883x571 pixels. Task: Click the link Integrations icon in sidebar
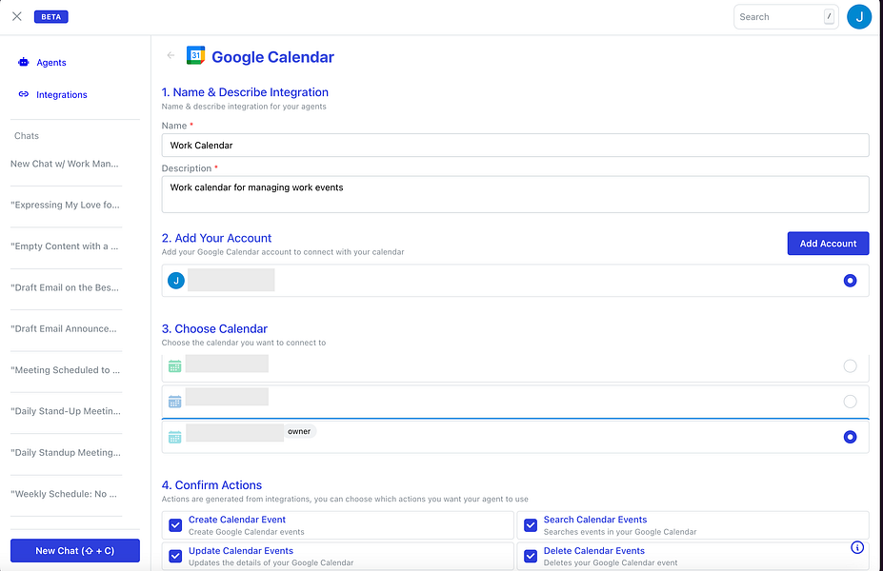click(23, 94)
